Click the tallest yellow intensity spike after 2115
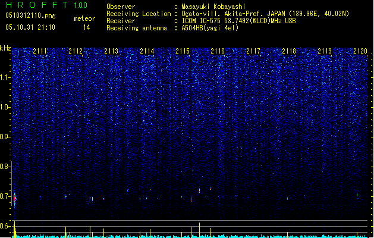 click(199, 230)
